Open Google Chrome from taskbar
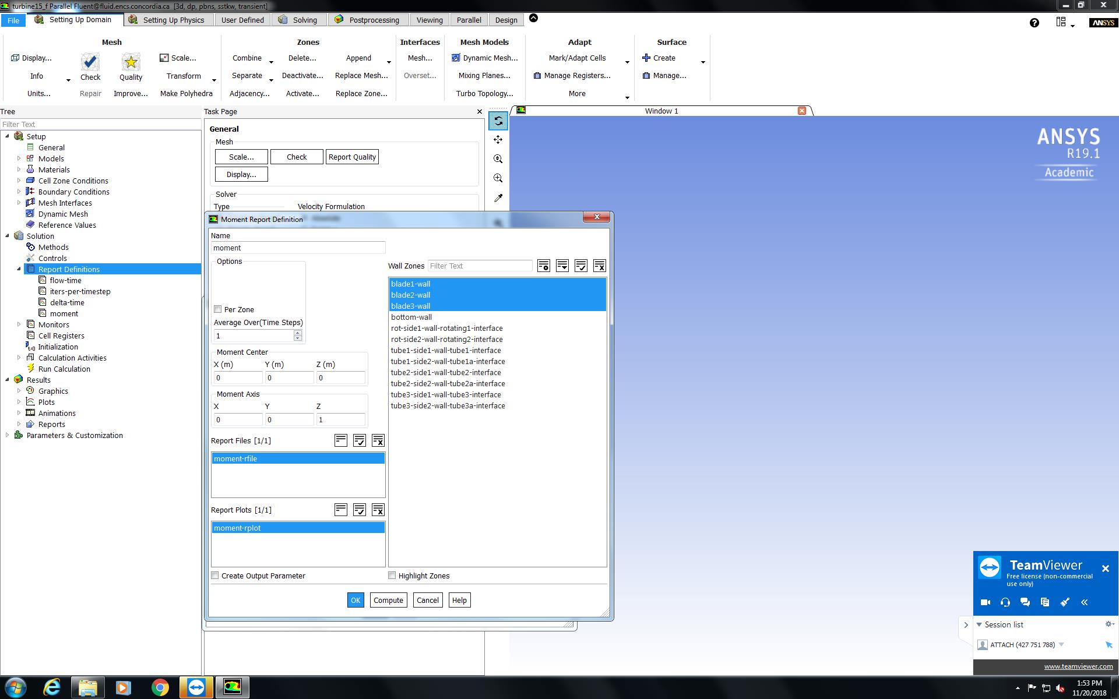 click(x=160, y=687)
